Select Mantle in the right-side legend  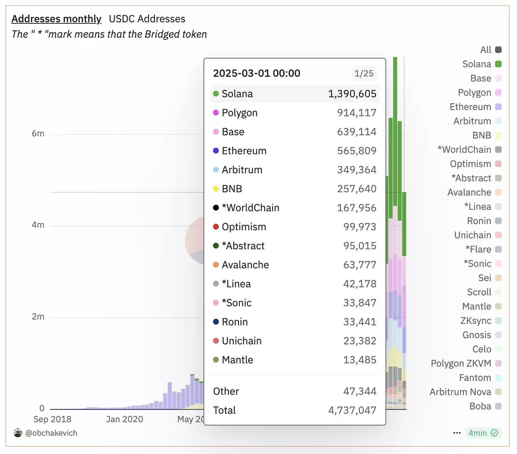click(x=482, y=306)
